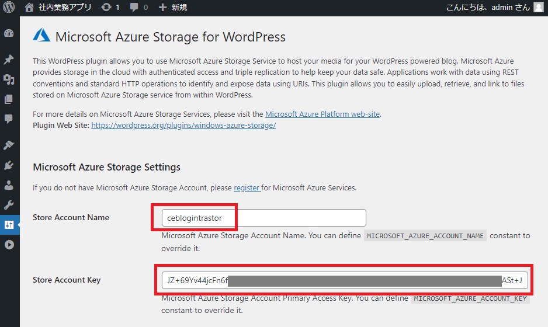Open the Comments sidebar icon
Viewport: 548px width, 327px height.
pos(9,119)
